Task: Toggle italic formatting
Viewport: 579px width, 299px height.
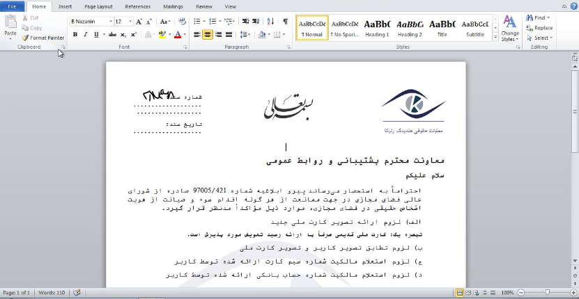Action: click(86, 35)
